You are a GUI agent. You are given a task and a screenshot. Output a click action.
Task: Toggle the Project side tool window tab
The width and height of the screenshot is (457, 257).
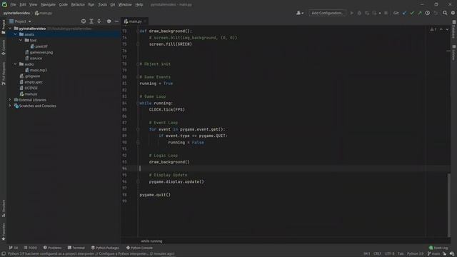pyautogui.click(x=4, y=27)
